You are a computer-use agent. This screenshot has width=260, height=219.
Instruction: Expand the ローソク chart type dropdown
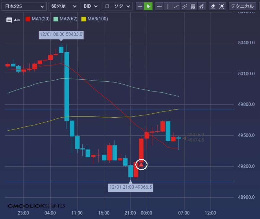coord(117,6)
